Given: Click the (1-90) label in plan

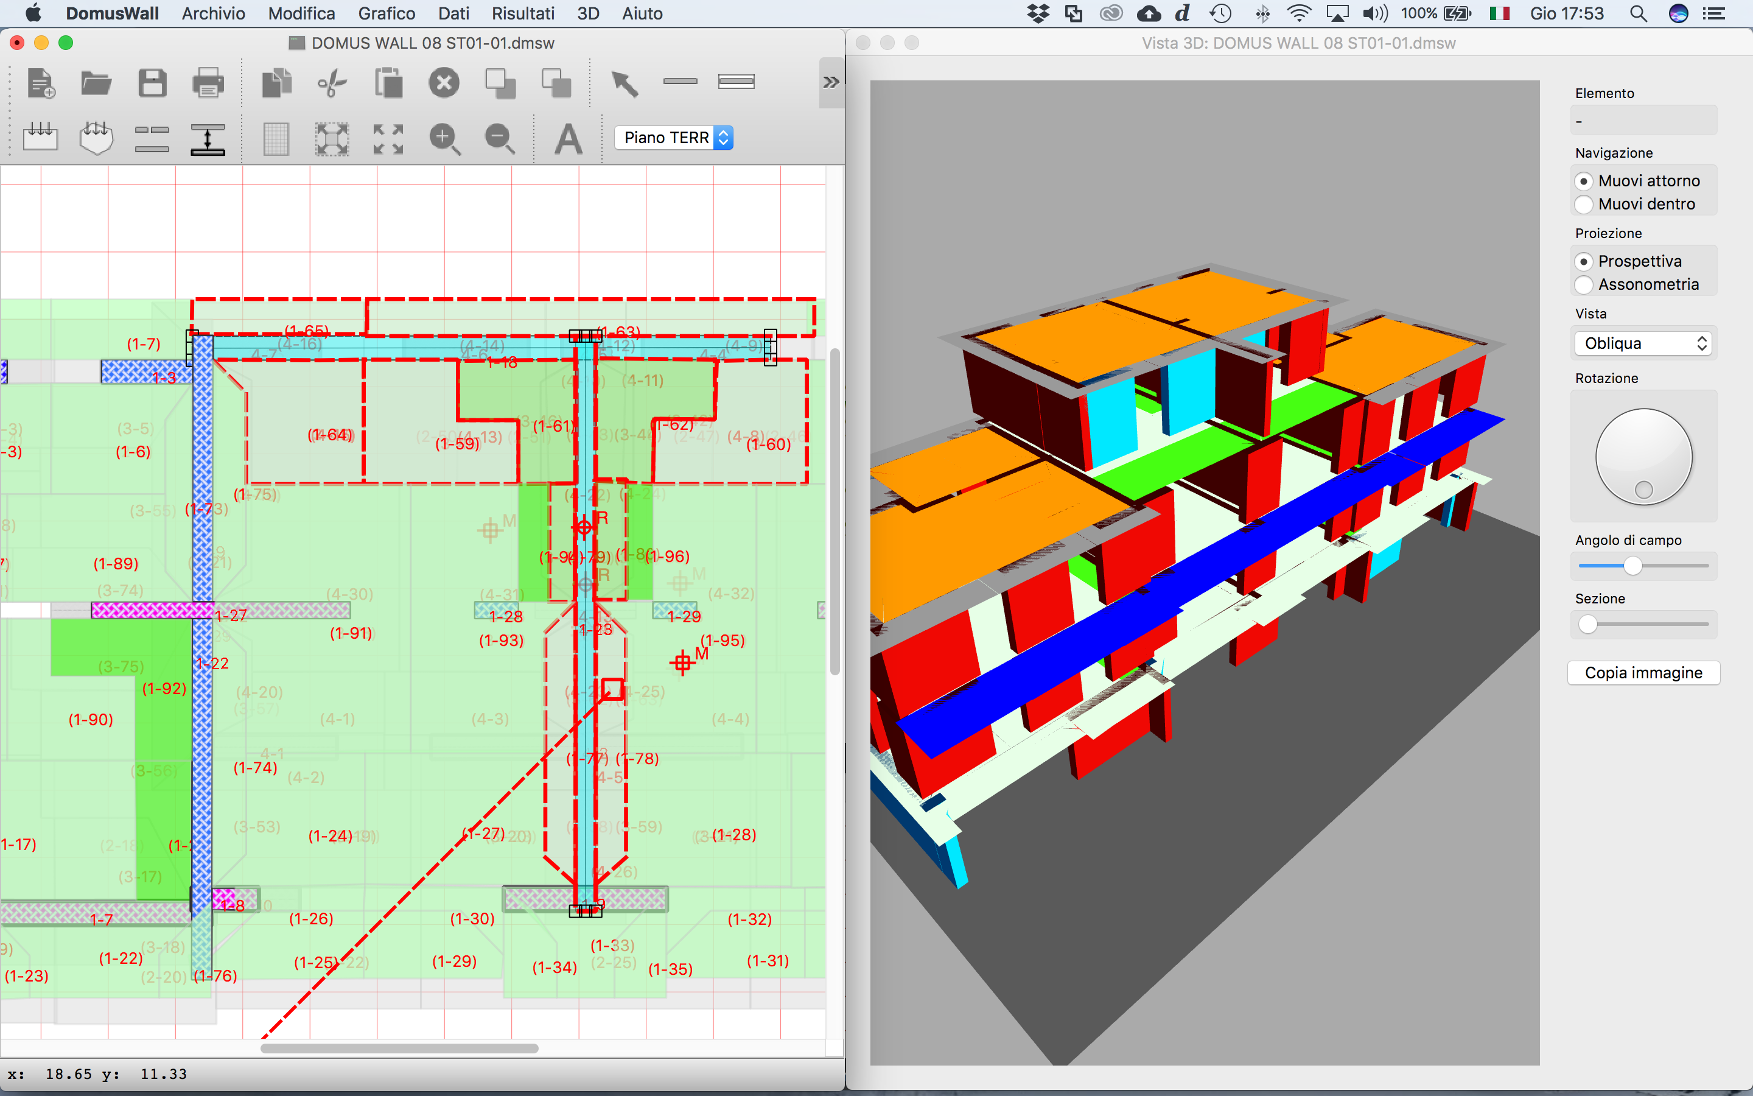Looking at the screenshot, I should pos(91,720).
